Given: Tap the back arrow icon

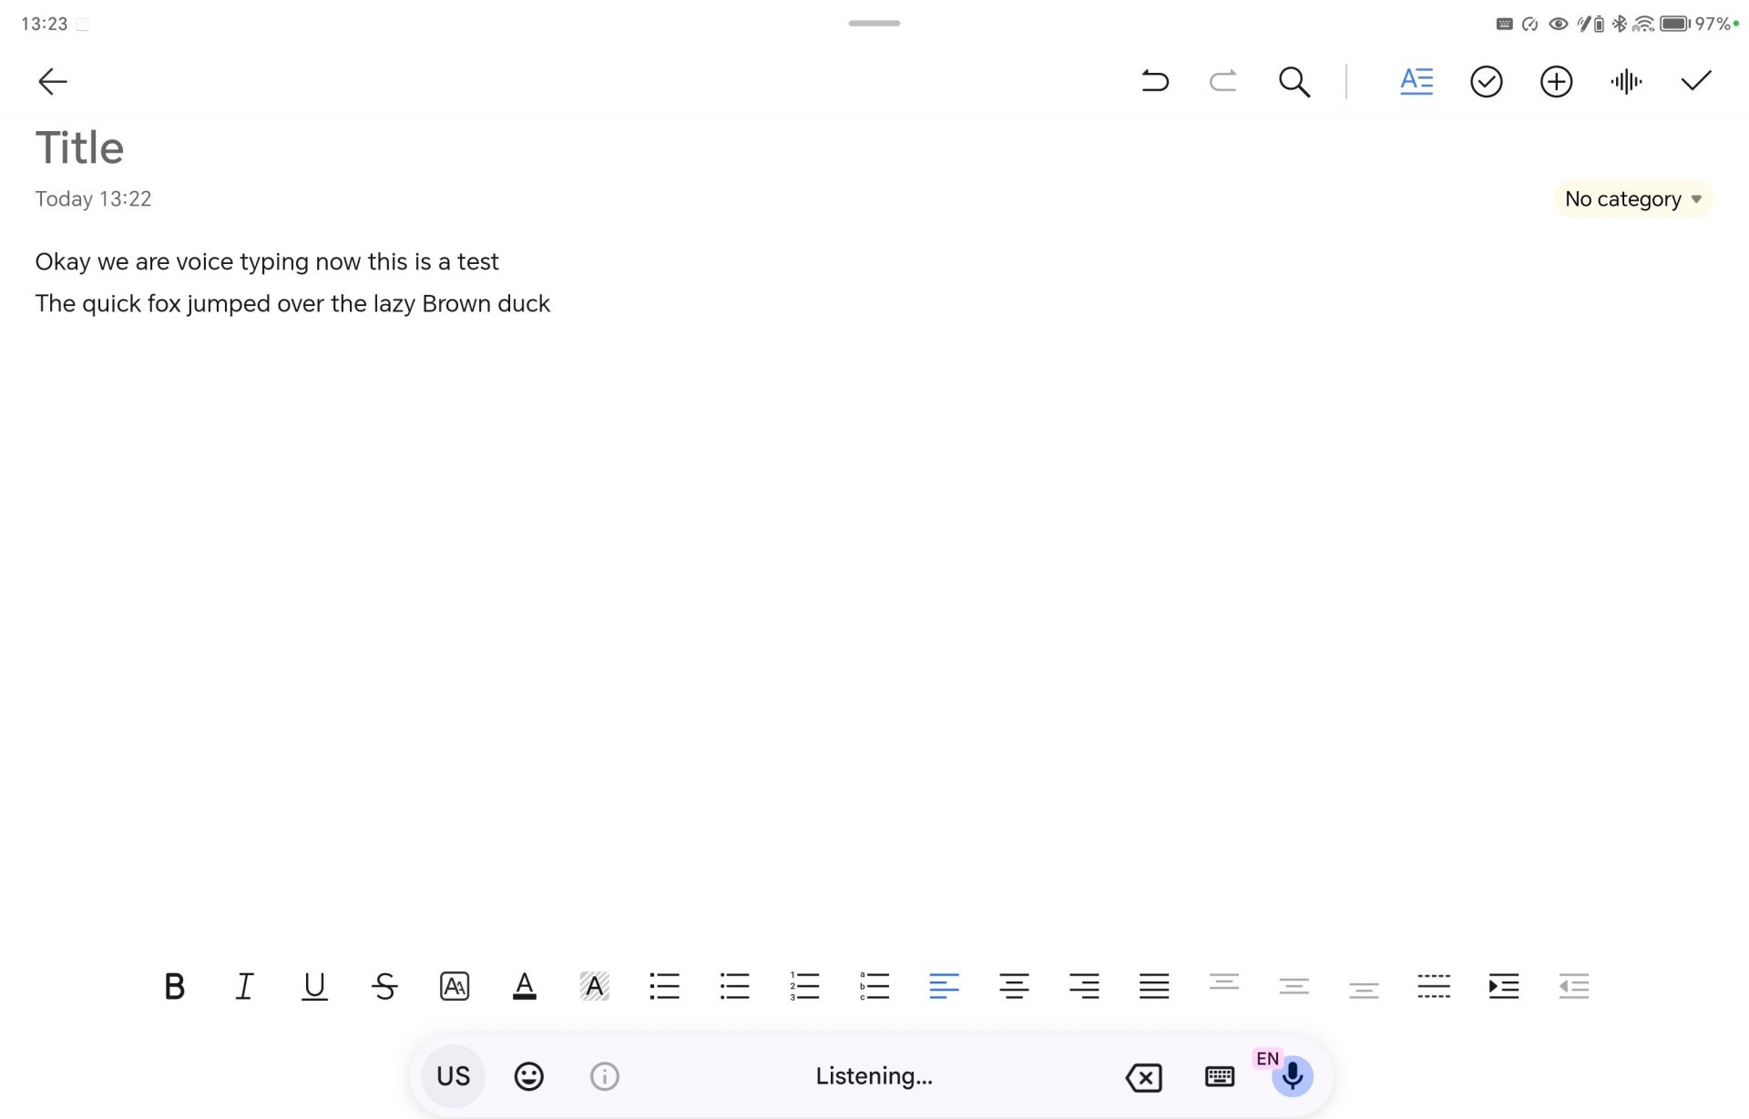Looking at the screenshot, I should (53, 81).
